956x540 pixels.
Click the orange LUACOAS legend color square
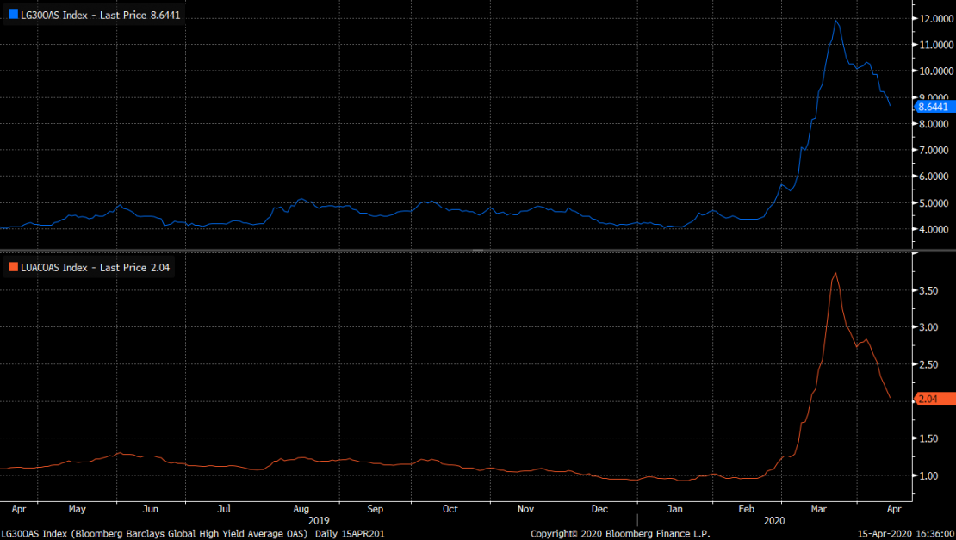(12, 268)
